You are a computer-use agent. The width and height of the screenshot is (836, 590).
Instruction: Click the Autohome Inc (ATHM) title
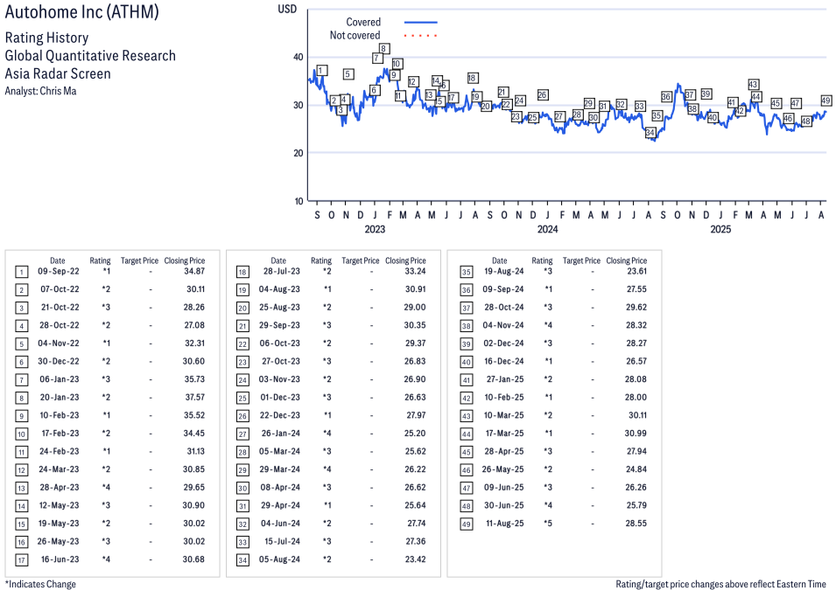pos(81,12)
